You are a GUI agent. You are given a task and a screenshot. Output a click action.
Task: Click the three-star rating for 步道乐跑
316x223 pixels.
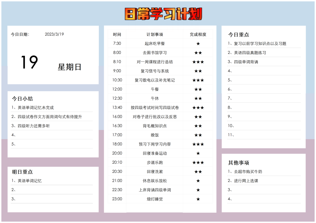[198, 162]
